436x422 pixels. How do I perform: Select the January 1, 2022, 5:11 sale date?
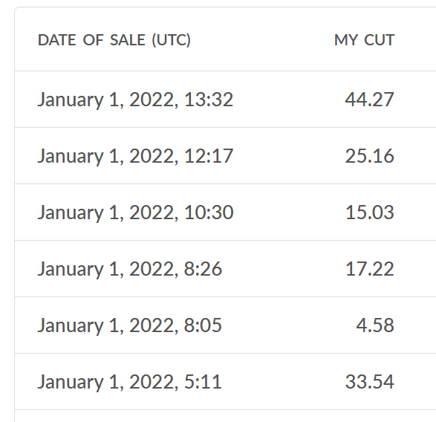point(129,381)
